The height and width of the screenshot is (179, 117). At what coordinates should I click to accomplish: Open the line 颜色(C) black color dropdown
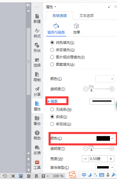[x=105, y=138]
